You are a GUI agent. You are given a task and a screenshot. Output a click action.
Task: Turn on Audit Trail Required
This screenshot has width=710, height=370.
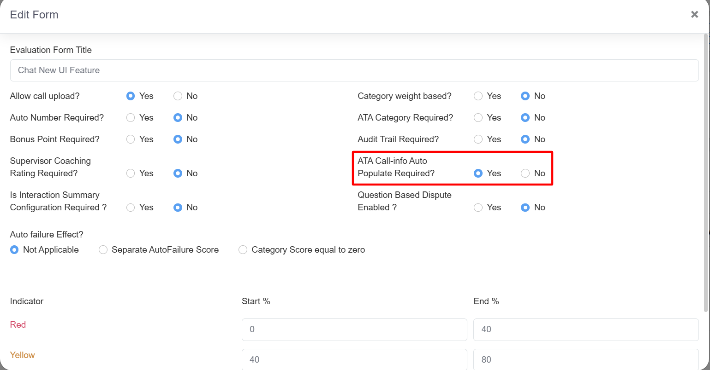(478, 139)
